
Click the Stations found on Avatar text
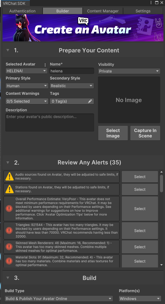click(x=62, y=189)
